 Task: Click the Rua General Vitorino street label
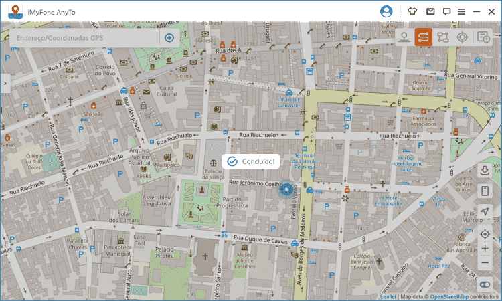click(471, 76)
